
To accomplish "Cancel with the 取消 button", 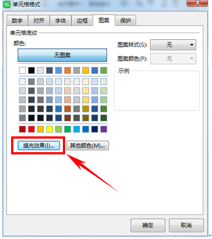I will [x=186, y=225].
